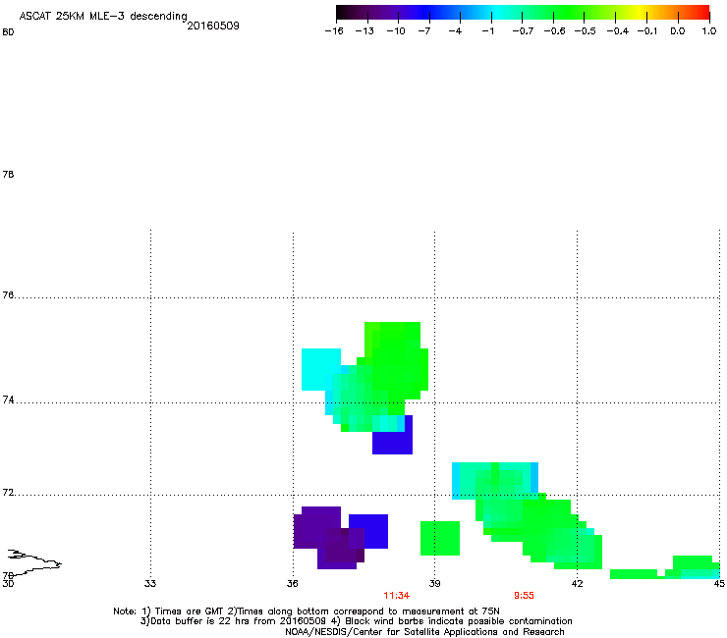Click the longitude axis label 45
This screenshot has height=638, width=727.
pos(719,583)
